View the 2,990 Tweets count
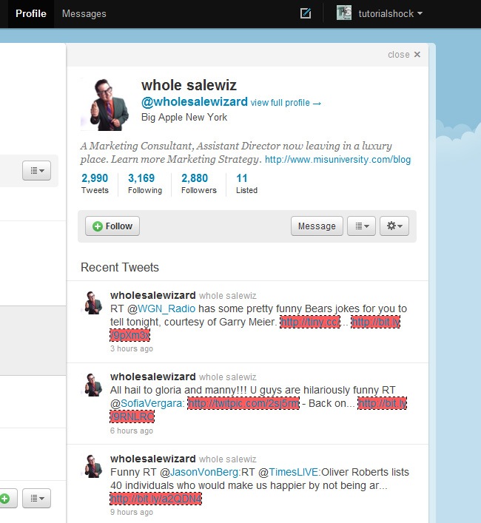Screen dimensions: 481x523 [x=95, y=183]
